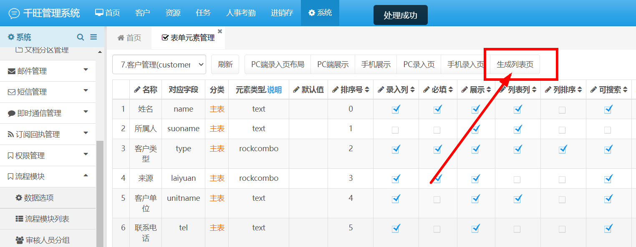Click the suoname field cell
Image resolution: width=636 pixels, height=247 pixels.
coord(184,129)
